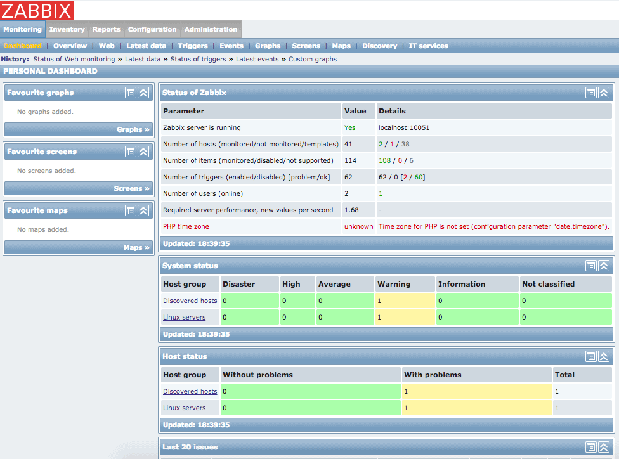
Task: Open the Favourite maps widget menu icon
Action: [x=131, y=210]
